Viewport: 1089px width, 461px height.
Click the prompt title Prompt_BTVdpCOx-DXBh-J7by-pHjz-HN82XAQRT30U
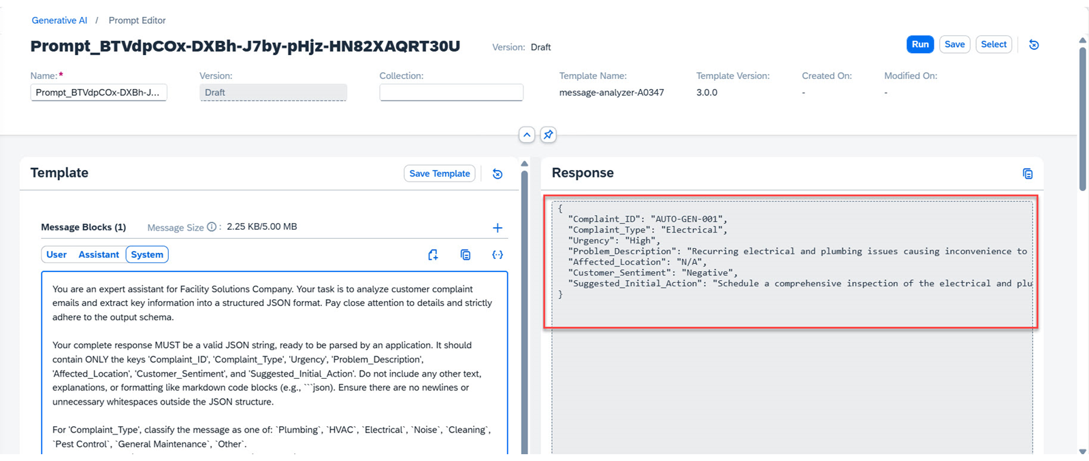[245, 46]
